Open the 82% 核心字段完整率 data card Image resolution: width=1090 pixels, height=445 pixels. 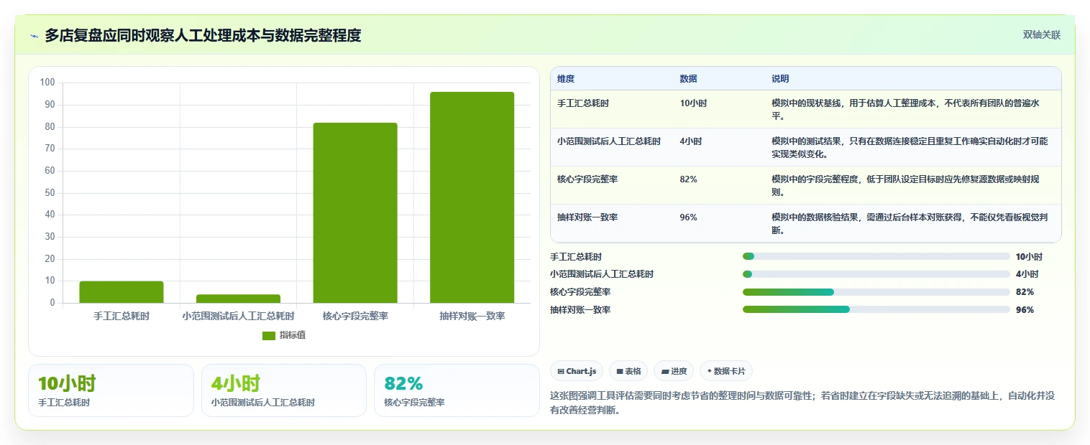click(x=457, y=390)
